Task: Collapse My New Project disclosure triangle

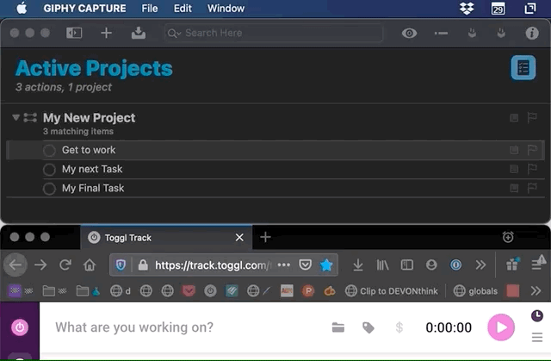Action: pyautogui.click(x=15, y=117)
